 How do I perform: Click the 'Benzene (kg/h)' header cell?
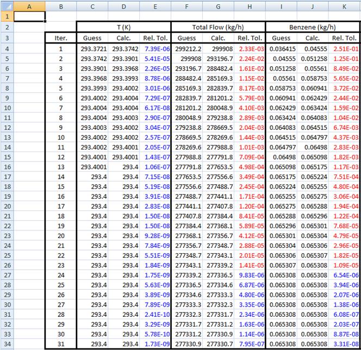coord(313,27)
